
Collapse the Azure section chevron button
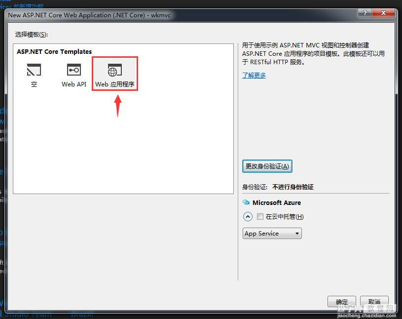(248, 217)
